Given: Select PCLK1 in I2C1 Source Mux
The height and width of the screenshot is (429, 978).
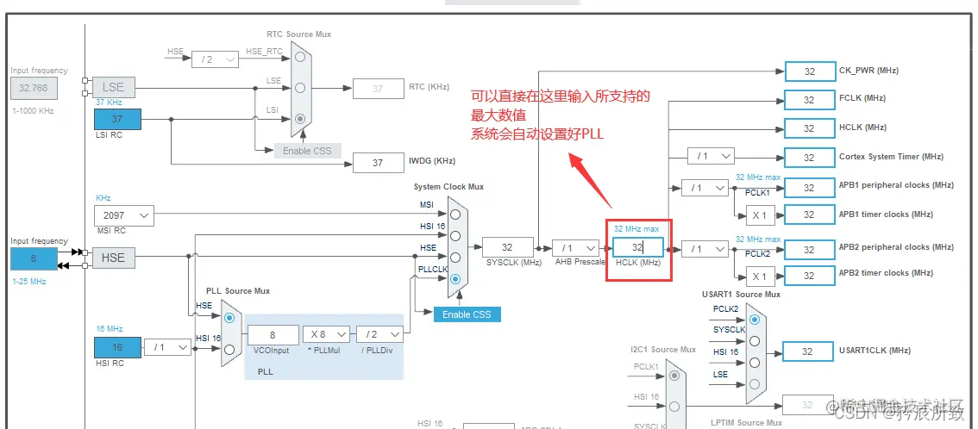Looking at the screenshot, I should [x=674, y=376].
